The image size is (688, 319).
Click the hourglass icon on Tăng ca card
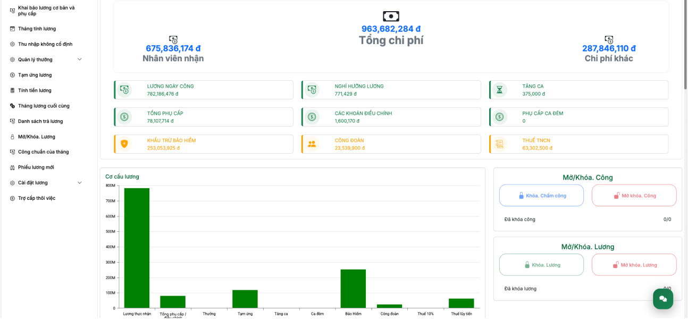499,90
